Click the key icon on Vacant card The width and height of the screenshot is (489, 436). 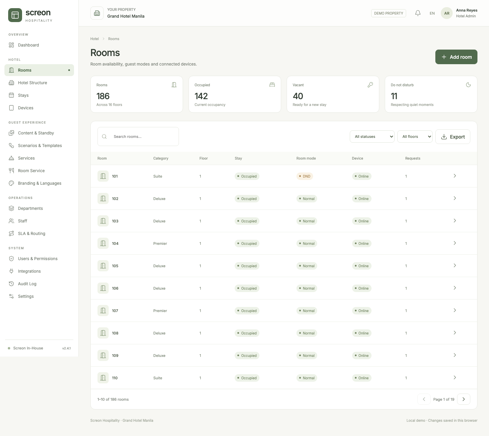(x=370, y=85)
